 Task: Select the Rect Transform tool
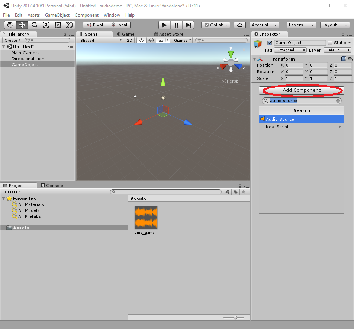point(58,25)
